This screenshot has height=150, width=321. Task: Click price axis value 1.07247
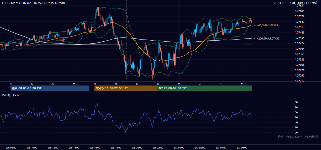point(300,75)
